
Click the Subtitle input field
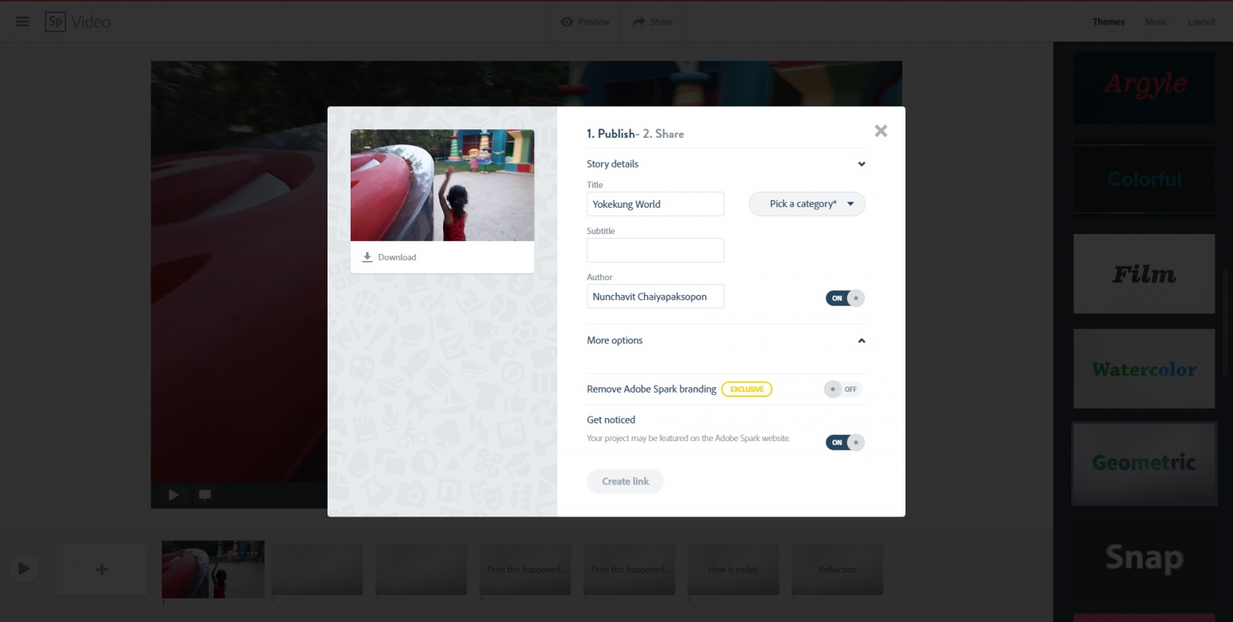pos(656,250)
